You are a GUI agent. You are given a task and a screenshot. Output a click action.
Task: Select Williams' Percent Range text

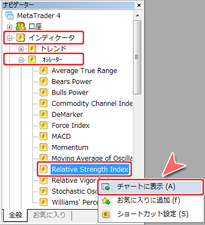(75, 203)
